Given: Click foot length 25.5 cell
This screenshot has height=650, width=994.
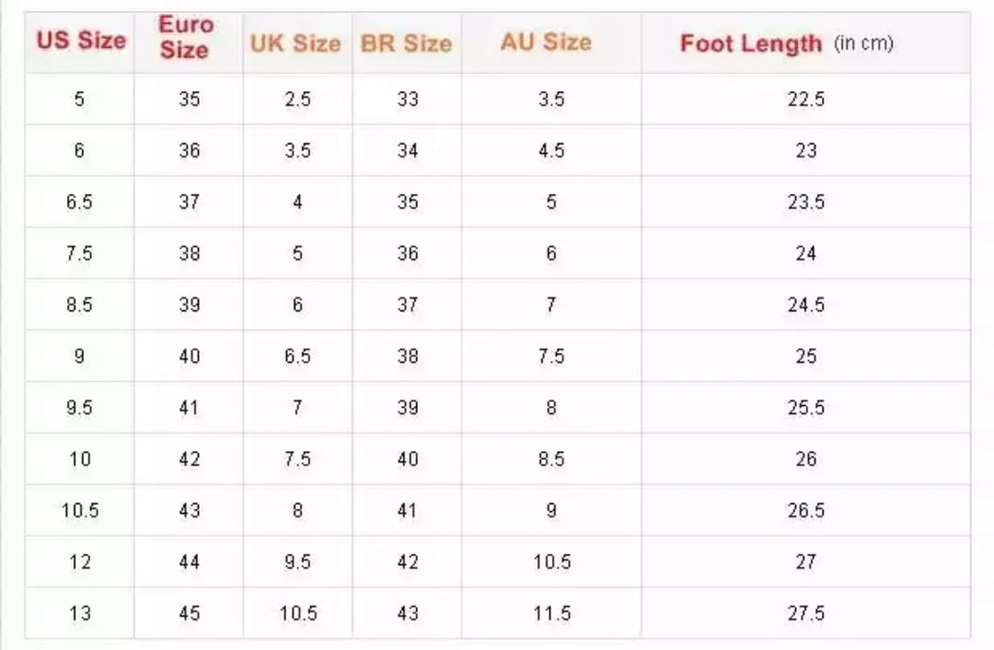Looking at the screenshot, I should pos(805,408).
